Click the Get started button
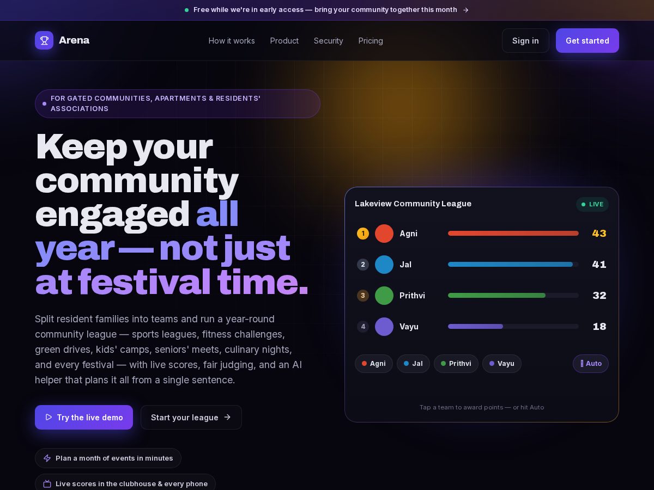 point(588,41)
